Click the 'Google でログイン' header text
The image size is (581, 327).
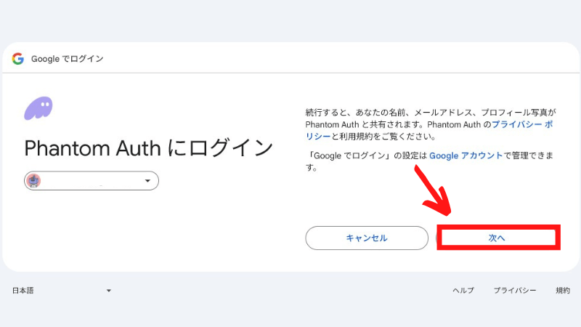point(67,59)
